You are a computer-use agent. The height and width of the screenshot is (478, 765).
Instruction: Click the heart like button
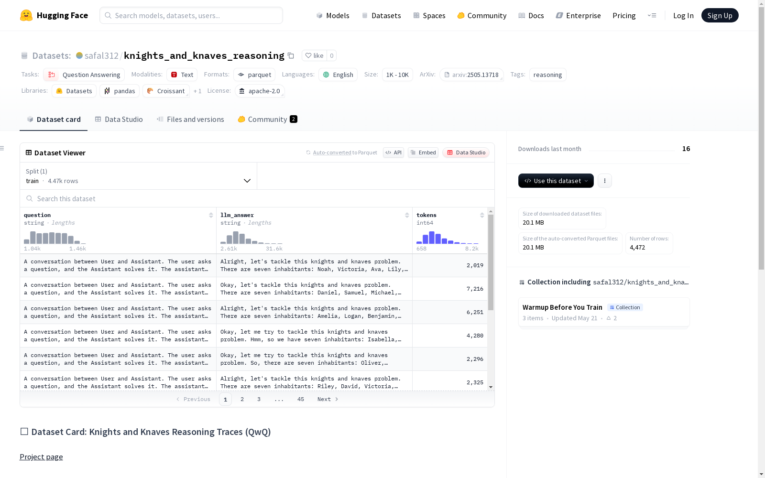(x=314, y=55)
